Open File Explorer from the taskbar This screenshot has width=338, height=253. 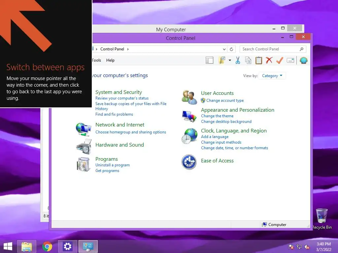(x=27, y=246)
